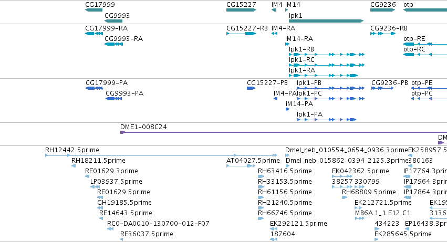Click EST AT04027.5prime
The height and width of the screenshot is (242, 447).
253,161
